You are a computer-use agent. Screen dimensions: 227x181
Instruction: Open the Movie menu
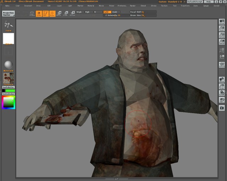pos(101,6)
